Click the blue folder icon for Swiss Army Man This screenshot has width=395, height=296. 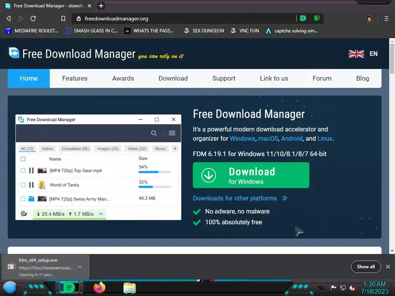tap(31, 199)
